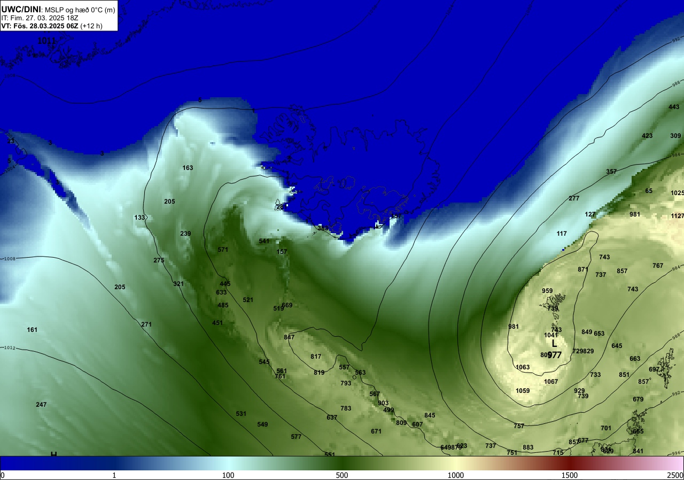
Task: Click the height value 757
Action: [519, 426]
